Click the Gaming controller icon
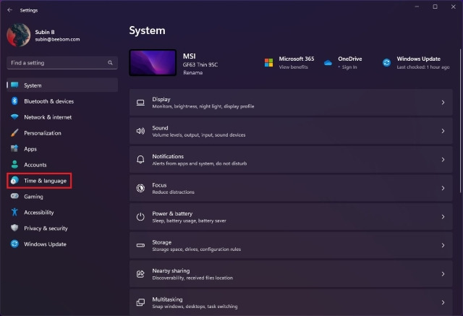The image size is (463, 316). pyautogui.click(x=14, y=196)
